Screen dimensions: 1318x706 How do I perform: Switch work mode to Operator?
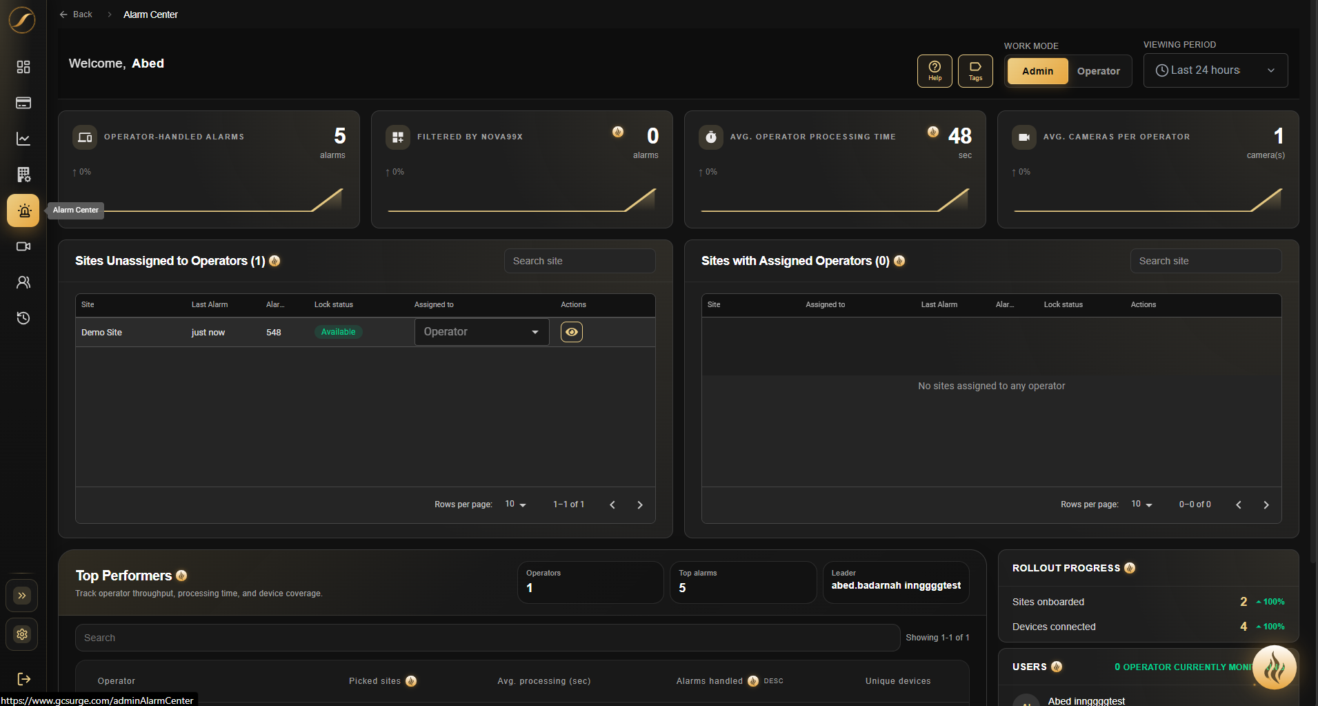[x=1098, y=71]
